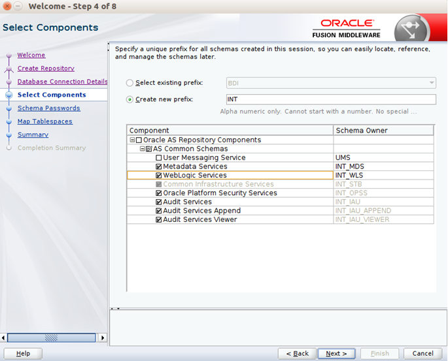This screenshot has height=361, width=448.
Task: Click the message pane collapse arrows
Action: coord(115,309)
